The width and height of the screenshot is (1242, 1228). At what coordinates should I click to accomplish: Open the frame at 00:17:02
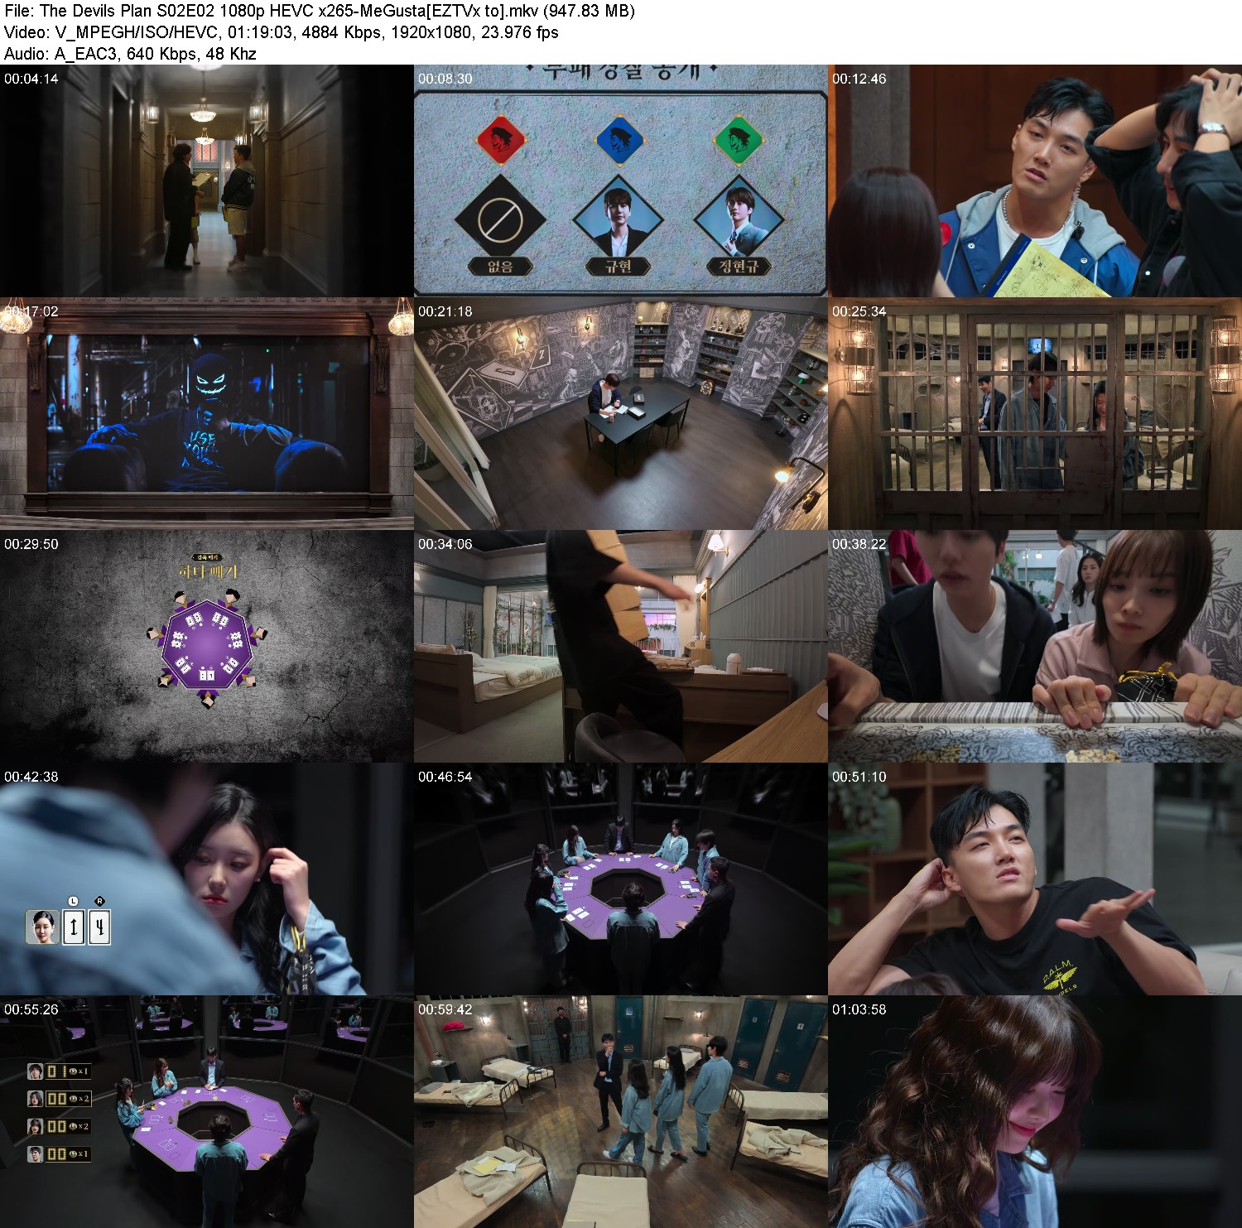click(207, 413)
